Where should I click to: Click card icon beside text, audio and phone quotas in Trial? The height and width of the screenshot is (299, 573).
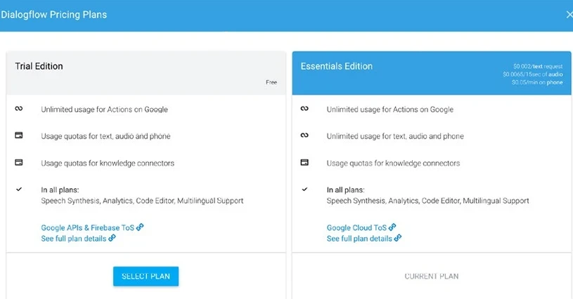[19, 135]
